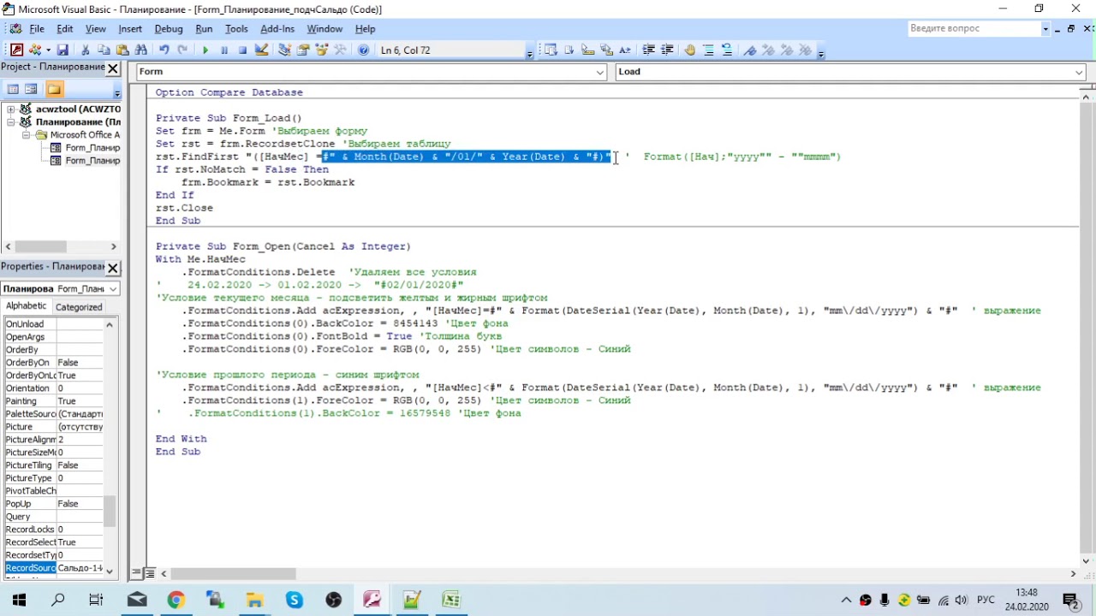The width and height of the screenshot is (1096, 616).
Task: Collapse Microsoft Office Access folder node
Action: tap(26, 135)
